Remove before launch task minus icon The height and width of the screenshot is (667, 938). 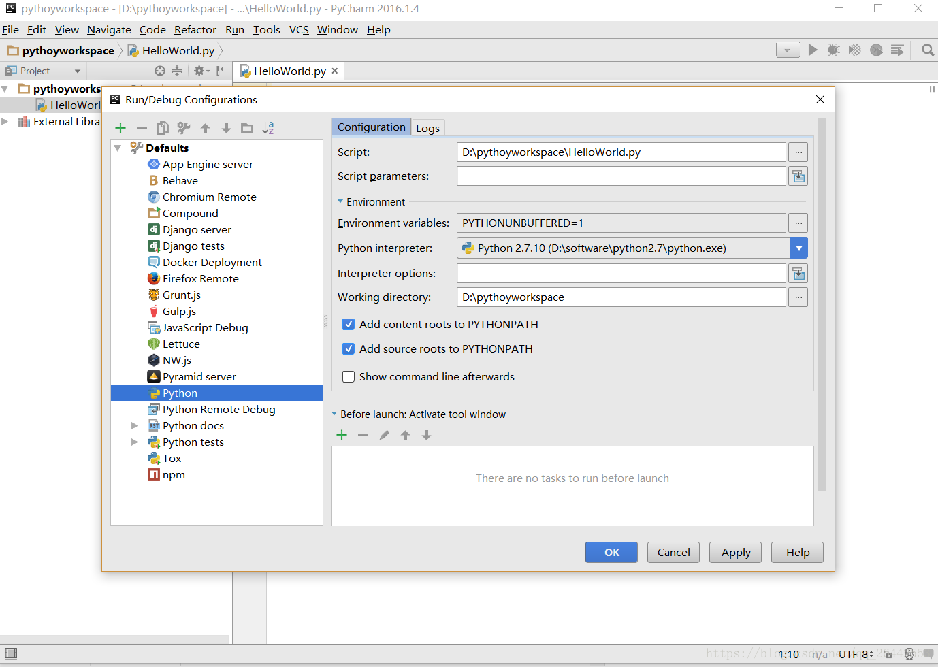point(363,435)
